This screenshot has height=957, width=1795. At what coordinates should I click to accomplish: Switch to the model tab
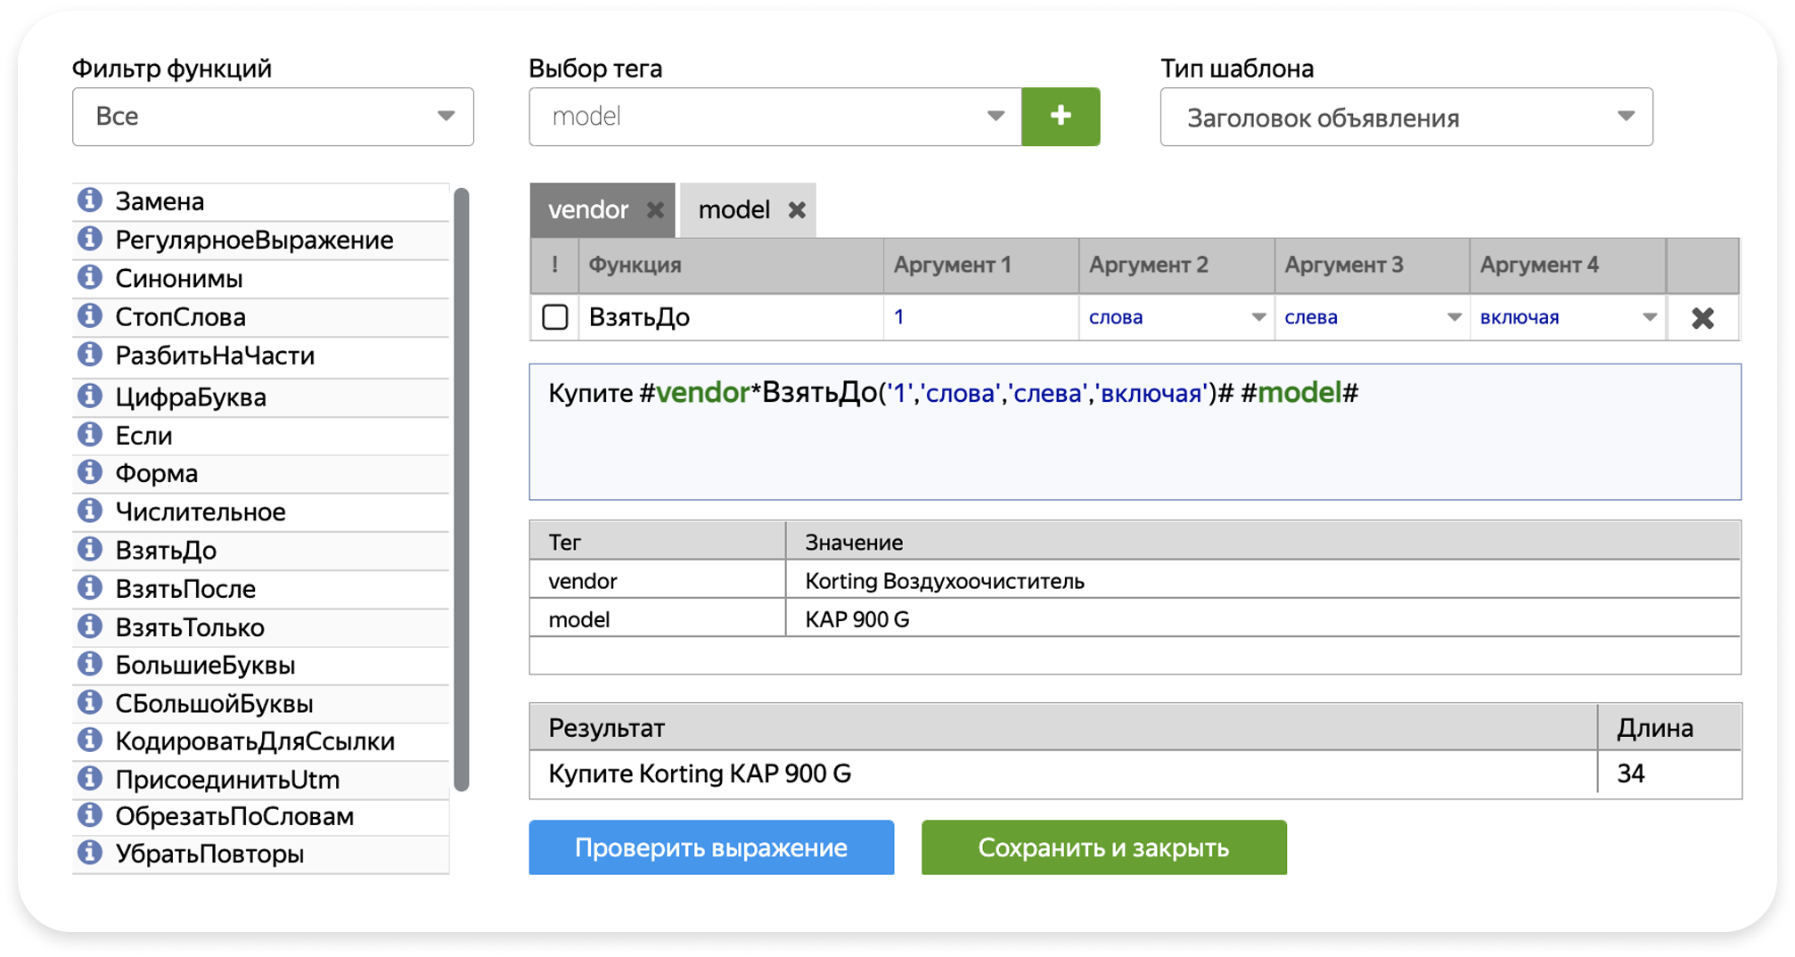click(x=734, y=210)
